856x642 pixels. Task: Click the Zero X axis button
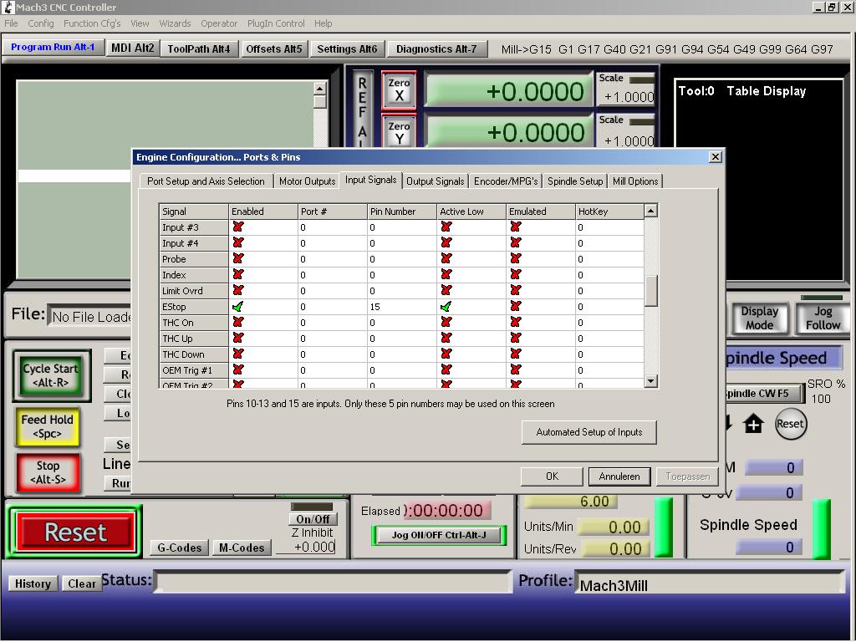pos(399,89)
